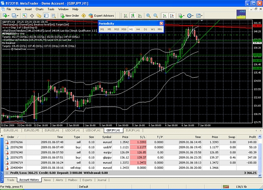Select the H4 timeframe
The image size is (263, 190).
click(x=138, y=29)
